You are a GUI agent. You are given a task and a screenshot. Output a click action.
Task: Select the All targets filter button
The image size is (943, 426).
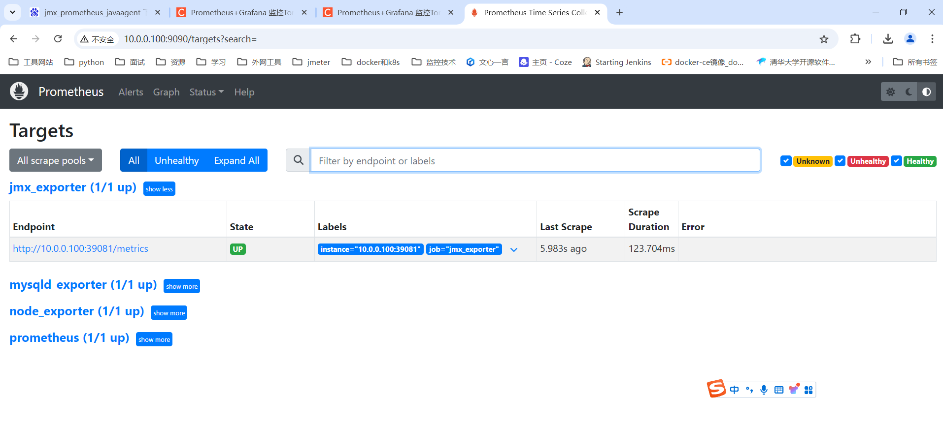pos(134,160)
